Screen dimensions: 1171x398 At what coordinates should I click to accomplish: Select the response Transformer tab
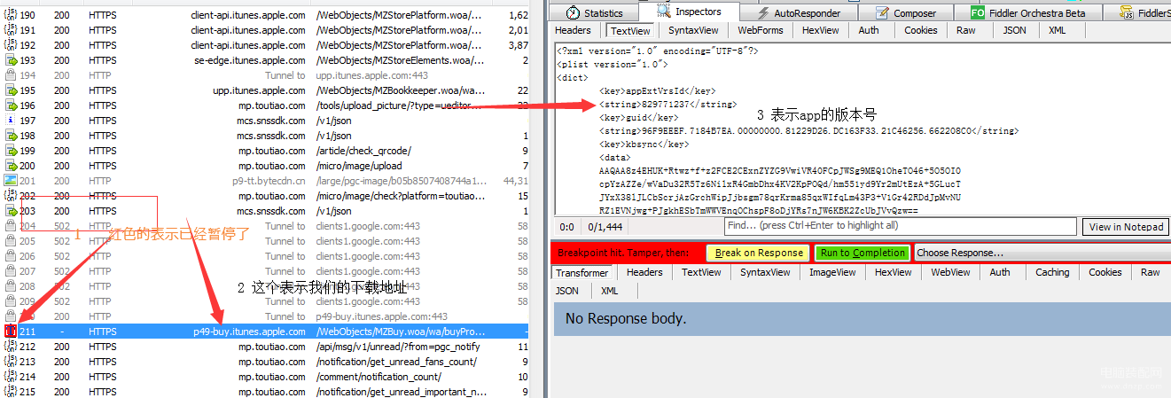coord(582,272)
